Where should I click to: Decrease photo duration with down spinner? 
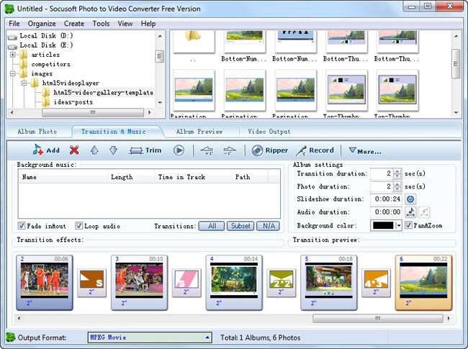[397, 189]
